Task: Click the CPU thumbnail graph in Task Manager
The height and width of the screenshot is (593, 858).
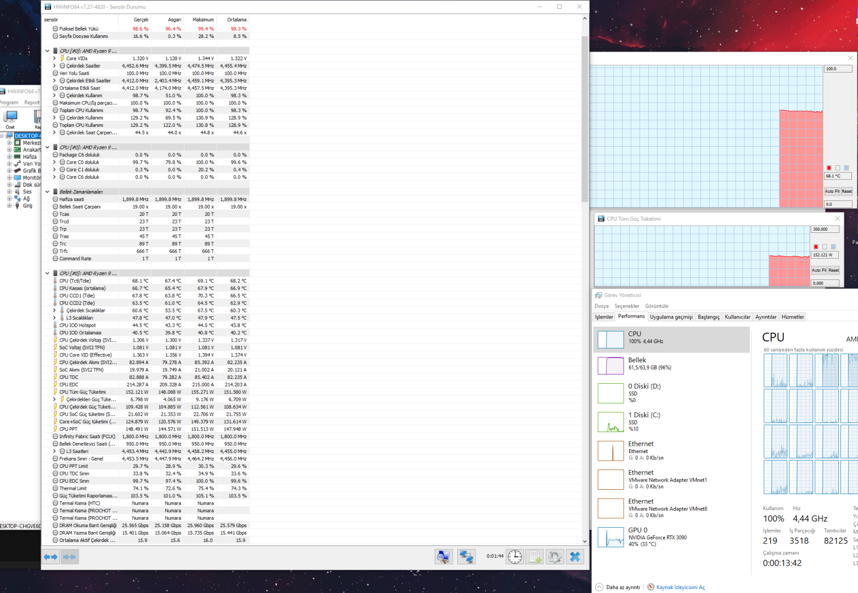Action: point(610,339)
